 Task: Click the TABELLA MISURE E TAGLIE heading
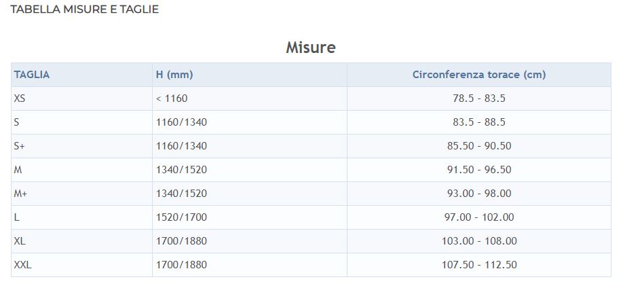click(x=85, y=10)
